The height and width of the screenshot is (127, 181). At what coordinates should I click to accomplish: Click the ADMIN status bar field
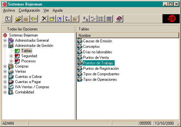point(14,123)
